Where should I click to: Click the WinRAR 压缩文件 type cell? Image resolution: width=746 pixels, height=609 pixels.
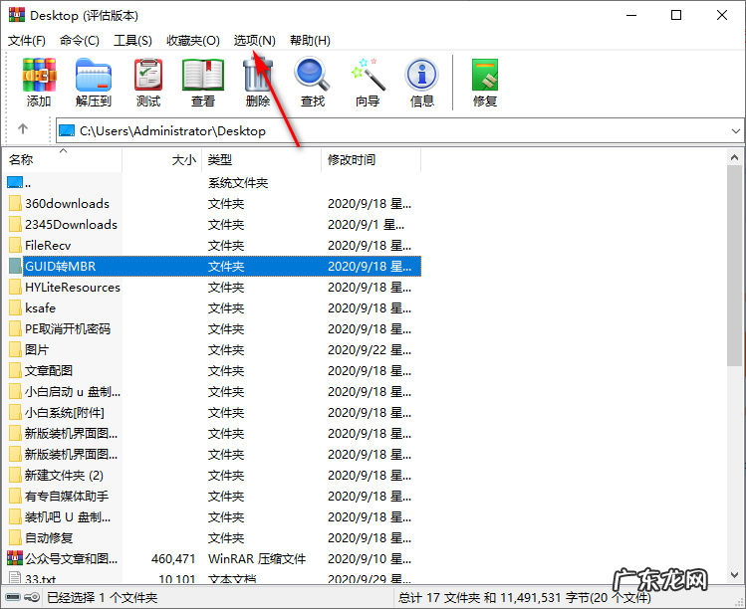coord(257,558)
